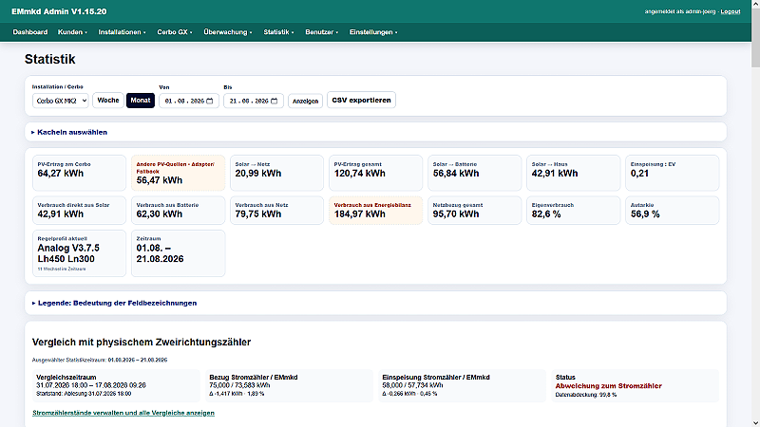
Task: Select the Solar → Netz 20,99 kWh tile
Action: [x=276, y=173]
